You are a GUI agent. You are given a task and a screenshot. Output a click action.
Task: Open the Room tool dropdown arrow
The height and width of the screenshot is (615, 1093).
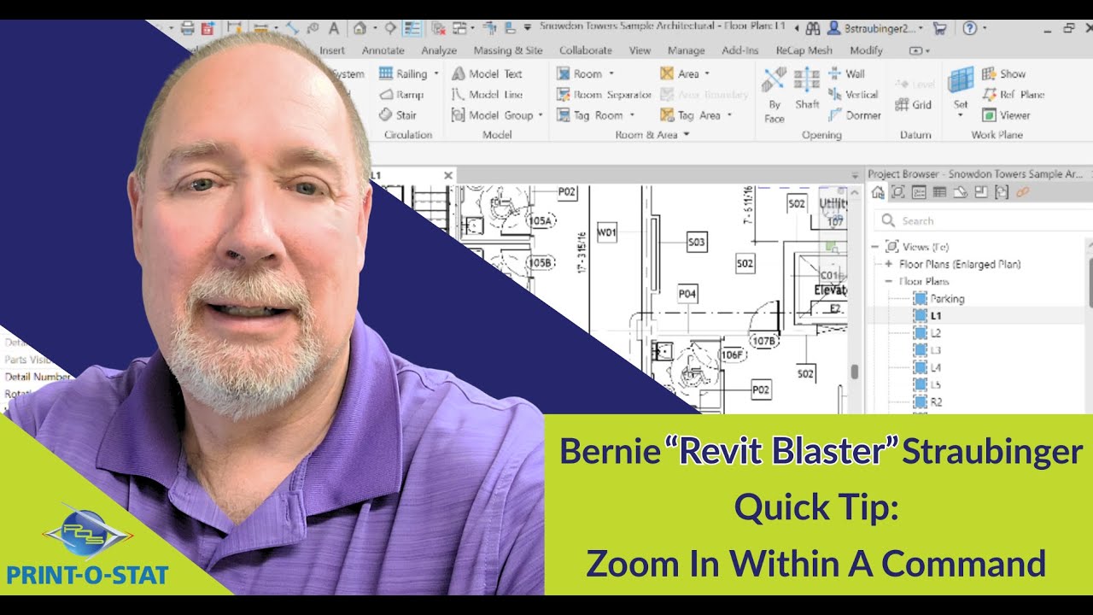(611, 73)
